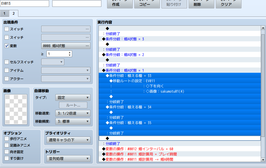Select event page tab 2
Viewport: 266px width, 168px height.
14,13
